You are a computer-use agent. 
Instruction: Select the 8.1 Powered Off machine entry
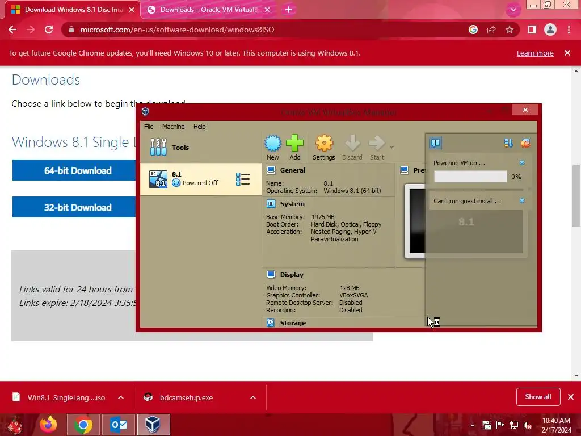pyautogui.click(x=200, y=179)
